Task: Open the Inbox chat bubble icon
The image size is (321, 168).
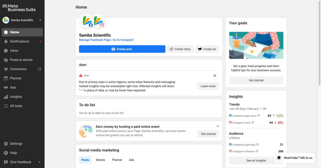Action: [6, 51]
